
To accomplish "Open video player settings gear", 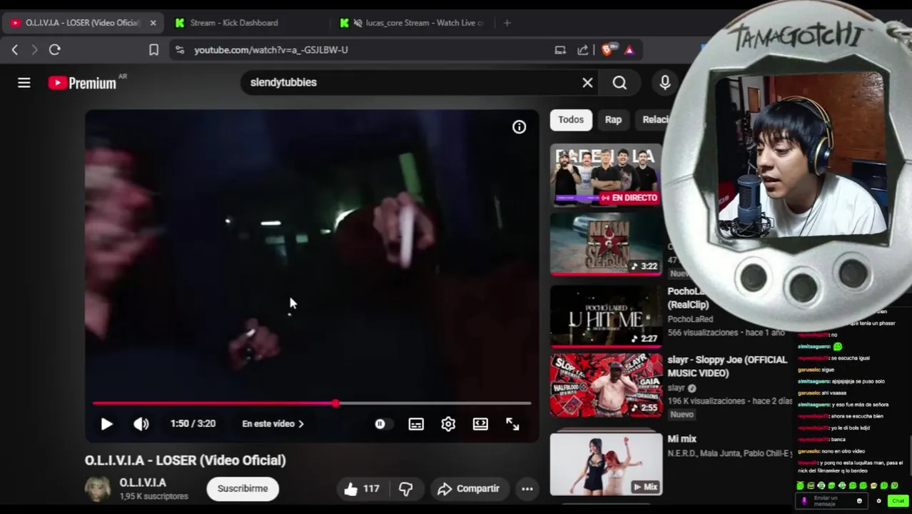I will (x=448, y=424).
